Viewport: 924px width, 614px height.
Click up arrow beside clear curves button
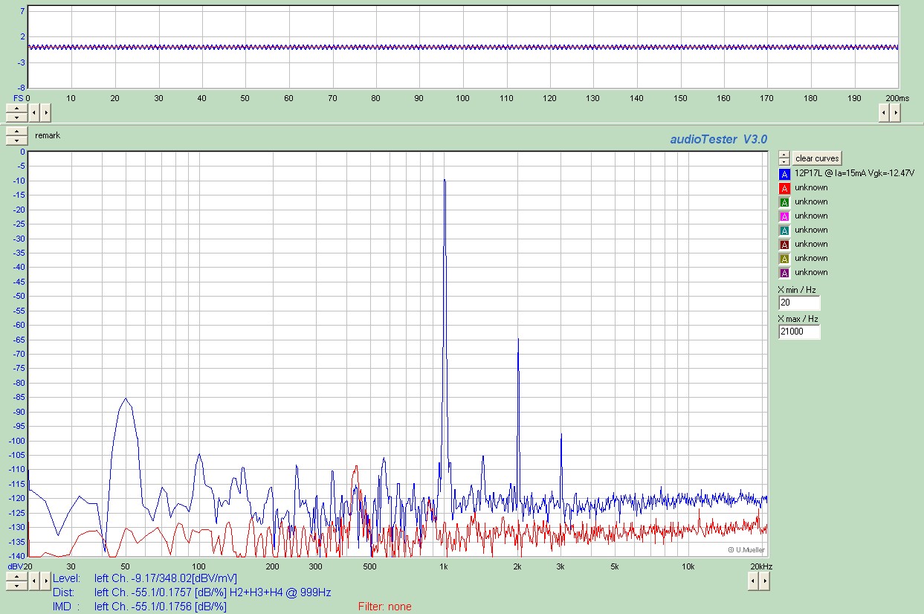coord(784,155)
